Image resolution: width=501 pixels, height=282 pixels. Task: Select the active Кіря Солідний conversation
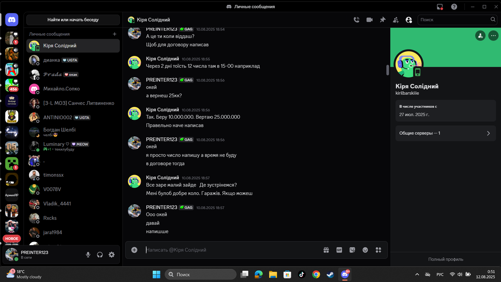pos(73,46)
